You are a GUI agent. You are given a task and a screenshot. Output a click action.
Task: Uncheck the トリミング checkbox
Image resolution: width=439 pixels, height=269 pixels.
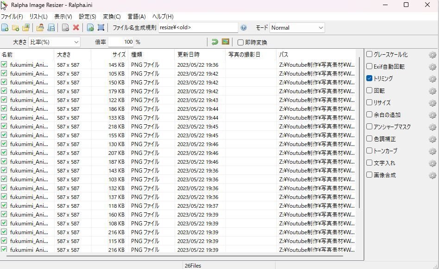(x=369, y=78)
